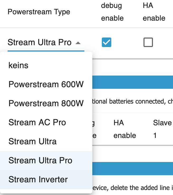Click the debug enable column header

pos(112,12)
